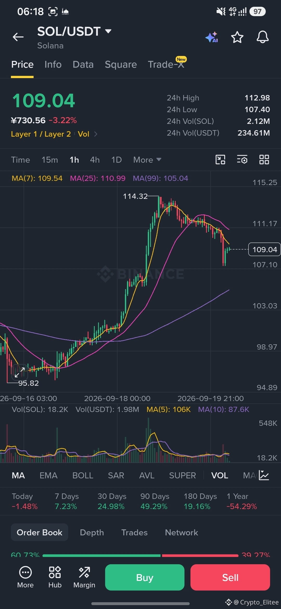Expand the Layer 1 / Layer 2 chevron

(x=96, y=134)
